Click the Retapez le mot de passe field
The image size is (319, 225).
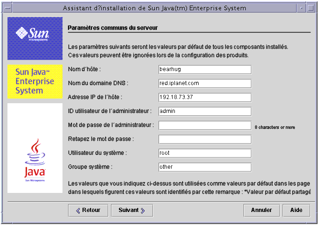pos(205,139)
